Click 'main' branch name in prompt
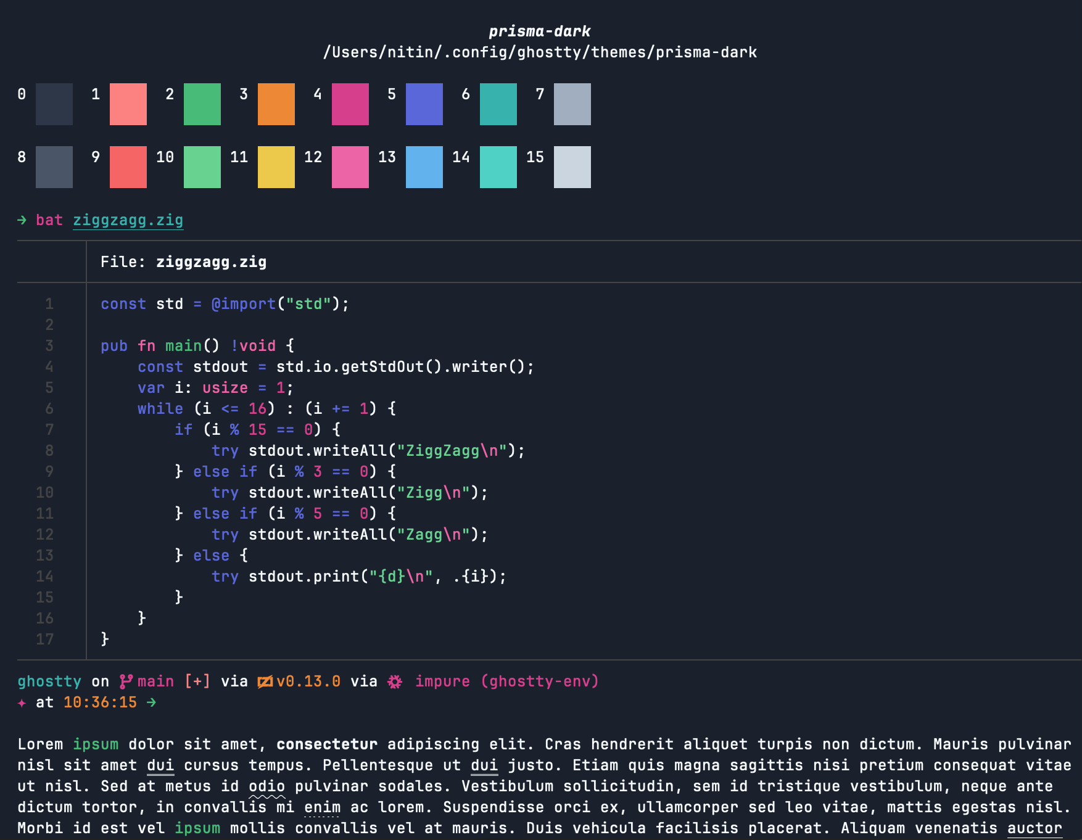 pyautogui.click(x=156, y=681)
